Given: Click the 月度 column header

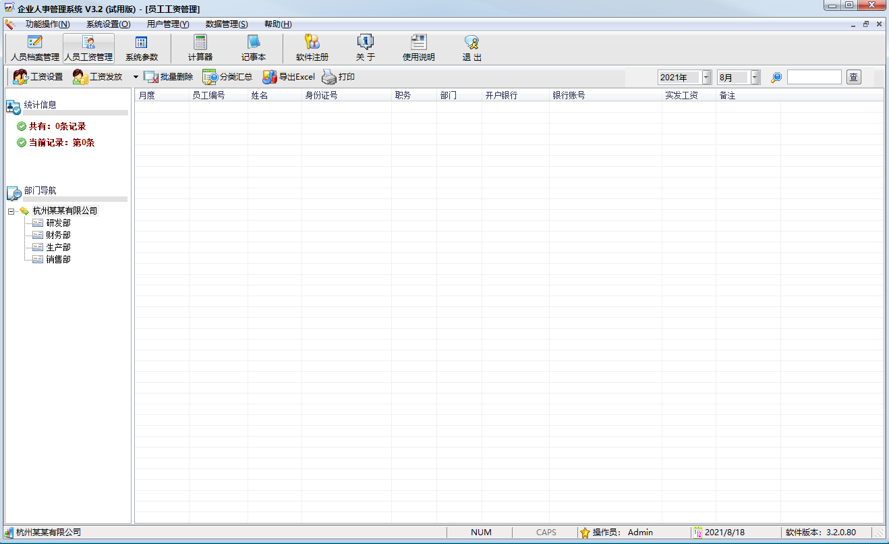Looking at the screenshot, I should pos(162,96).
